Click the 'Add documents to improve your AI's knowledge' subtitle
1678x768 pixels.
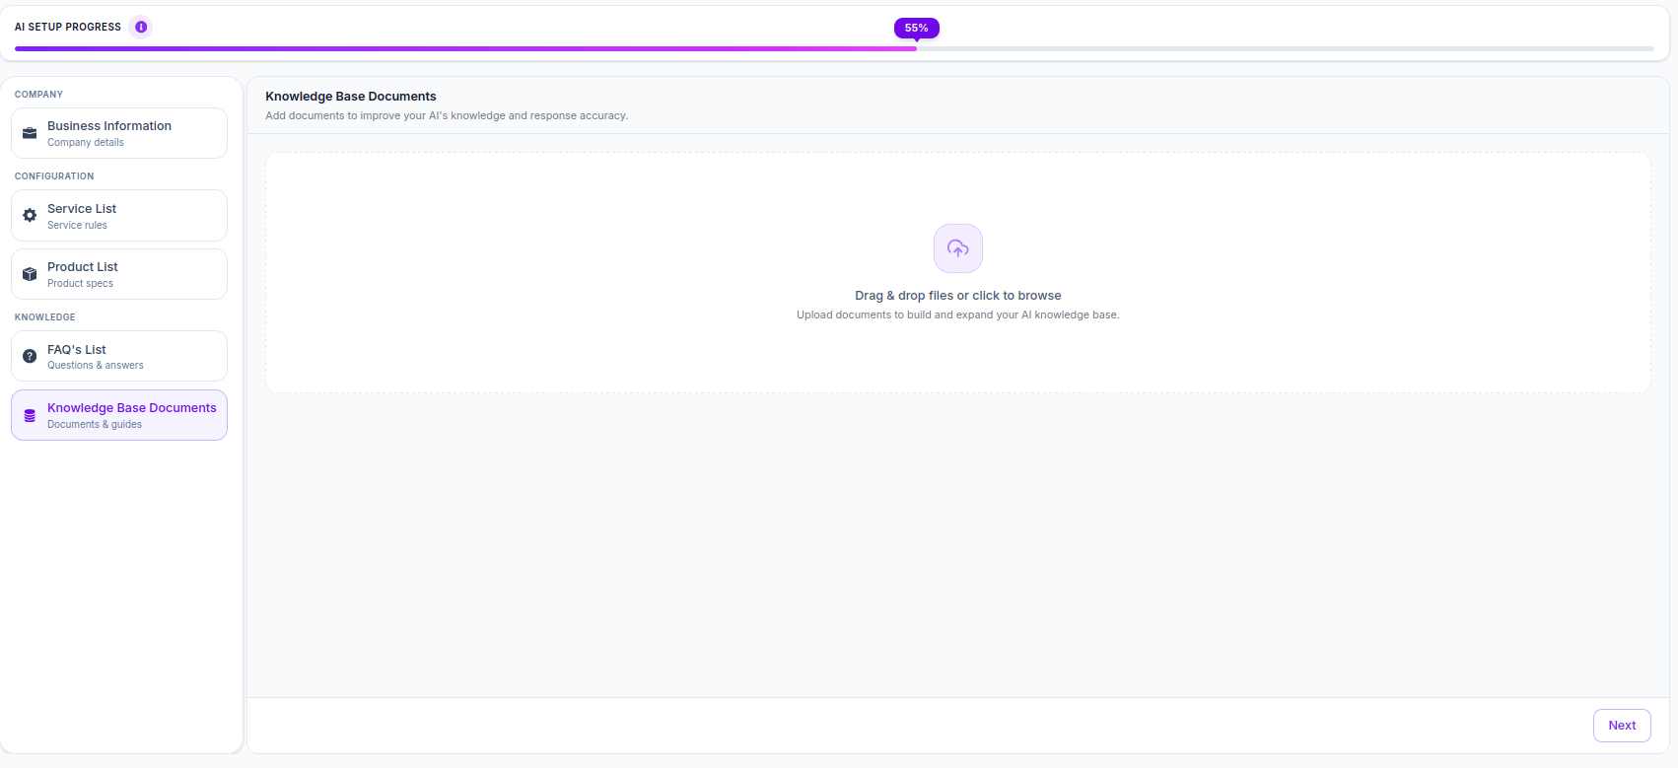point(447,116)
